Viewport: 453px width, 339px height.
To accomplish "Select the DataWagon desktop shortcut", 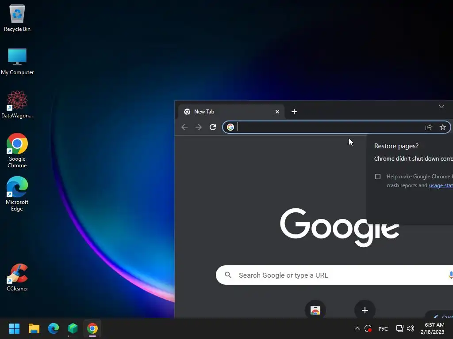I will [x=17, y=104].
